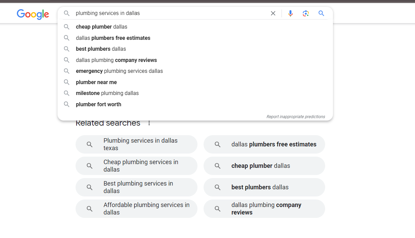Open 'Report inappropriate predictions' link
Viewport: 415px width, 238px height.
point(296,116)
